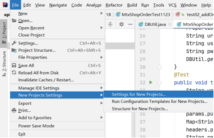Choose Structure for New Projects...

tap(158, 109)
